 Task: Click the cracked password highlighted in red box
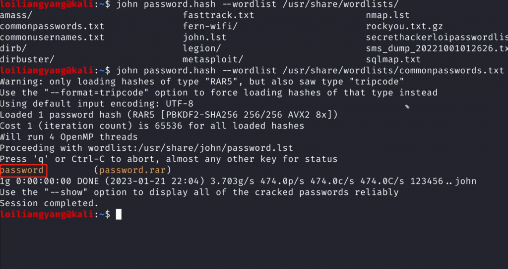tap(22, 171)
